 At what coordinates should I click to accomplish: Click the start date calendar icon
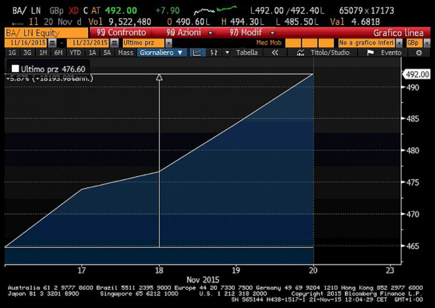click(x=53, y=43)
